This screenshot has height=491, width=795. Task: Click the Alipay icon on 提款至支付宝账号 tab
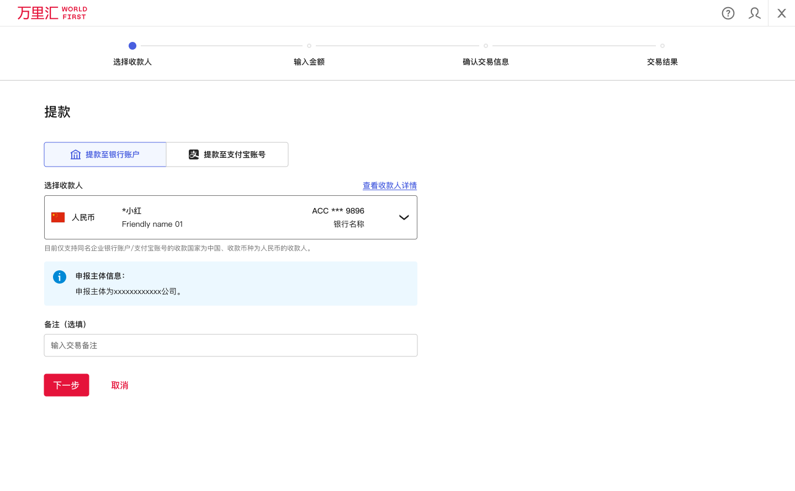[194, 154]
